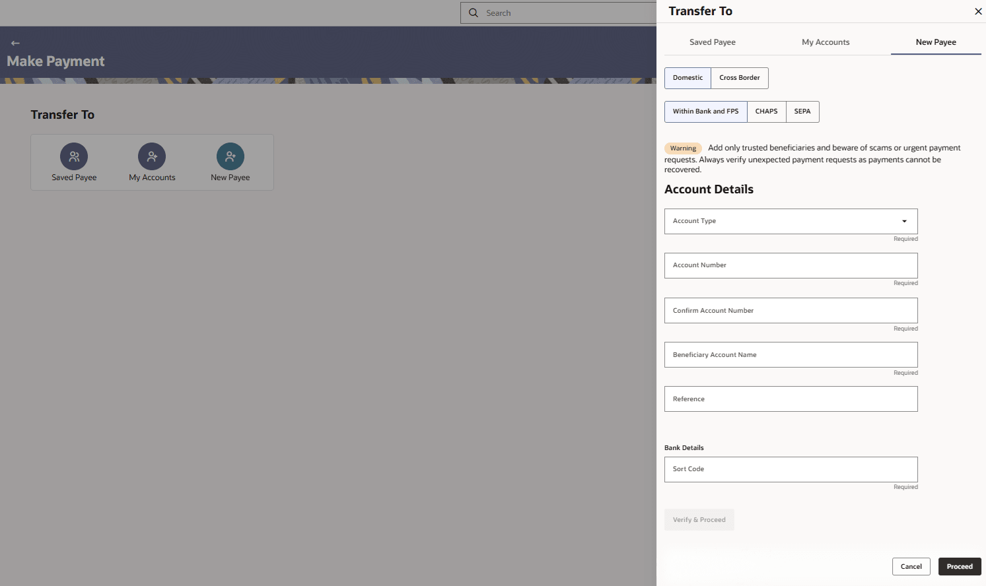The height and width of the screenshot is (586, 986).
Task: Click the Proceed button
Action: [x=960, y=566]
